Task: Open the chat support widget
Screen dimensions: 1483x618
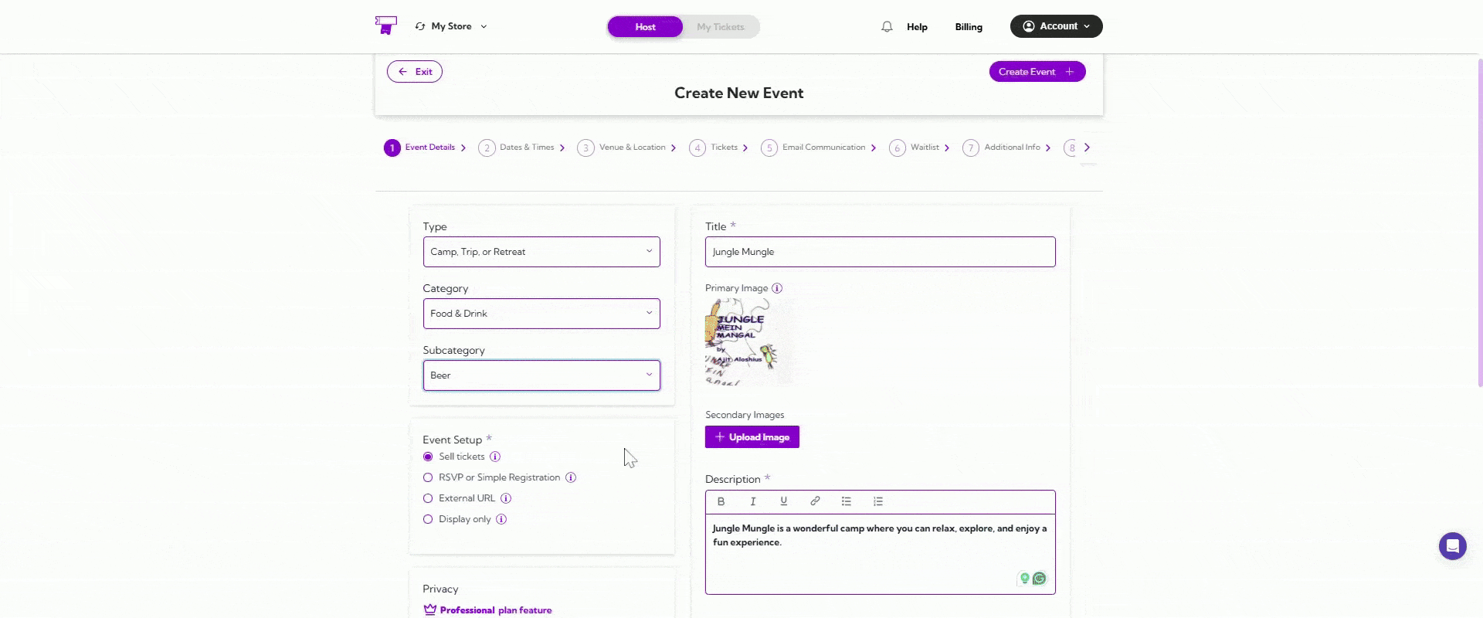Action: pos(1452,546)
